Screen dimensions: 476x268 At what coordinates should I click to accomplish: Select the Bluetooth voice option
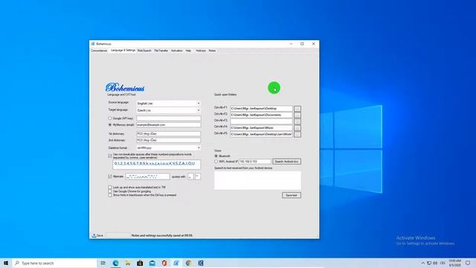point(216,156)
